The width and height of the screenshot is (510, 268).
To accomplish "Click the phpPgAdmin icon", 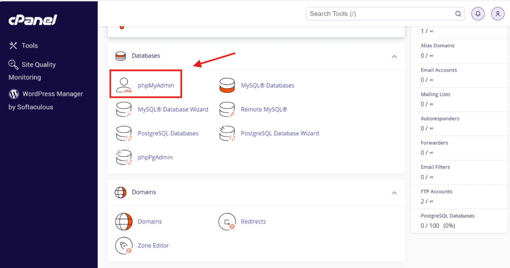I will (124, 157).
